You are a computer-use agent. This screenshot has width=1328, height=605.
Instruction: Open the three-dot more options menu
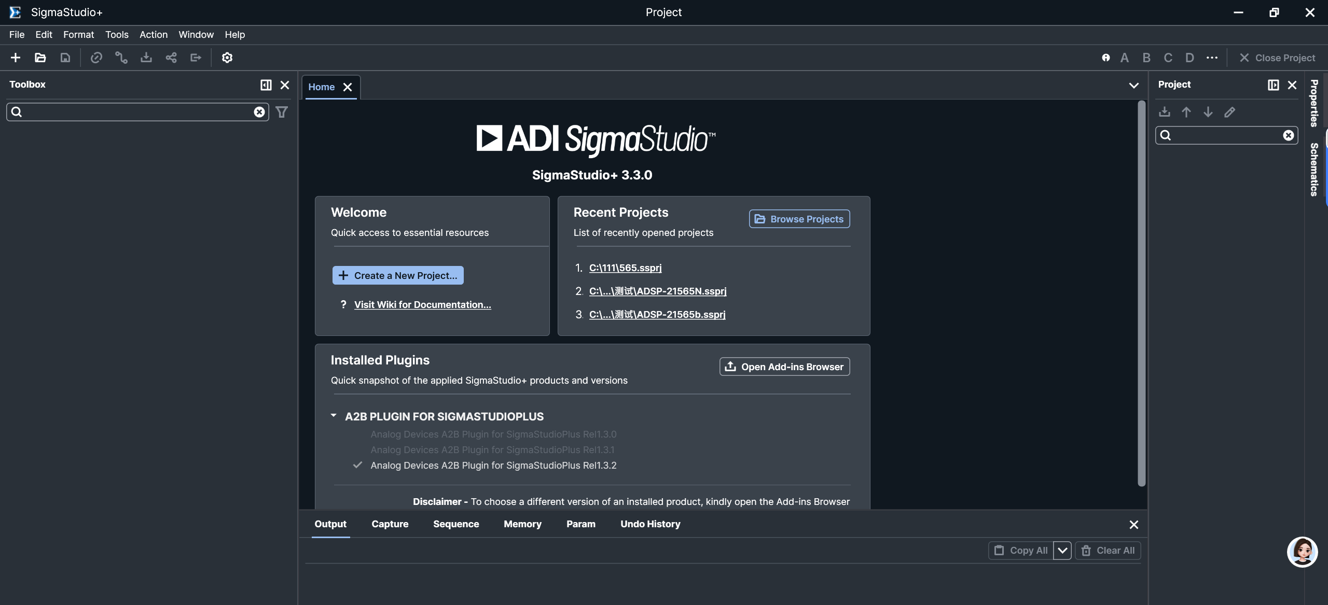coord(1212,58)
